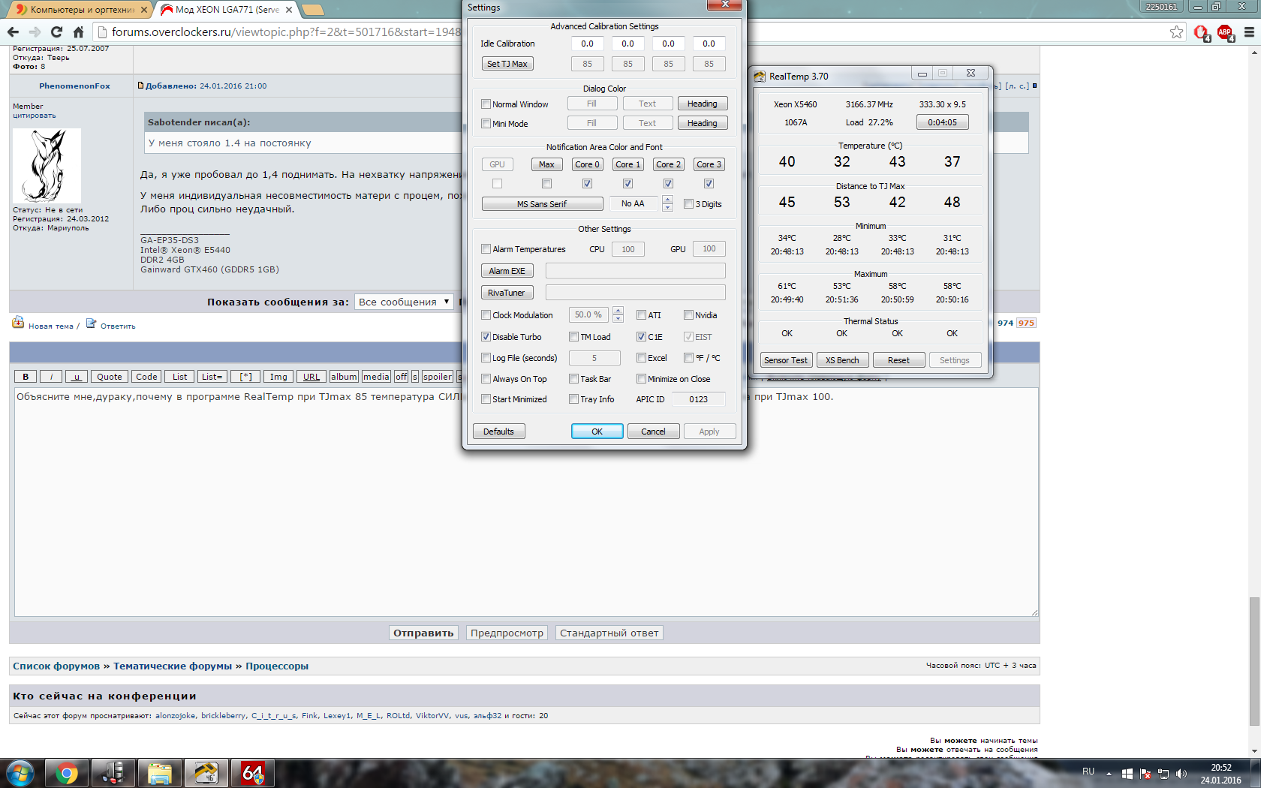
Task: Click the Ответить reply icon
Action: [91, 323]
